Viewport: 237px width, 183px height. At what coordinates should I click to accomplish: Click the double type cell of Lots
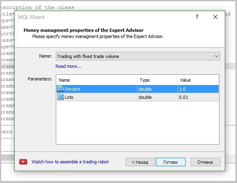(x=158, y=97)
